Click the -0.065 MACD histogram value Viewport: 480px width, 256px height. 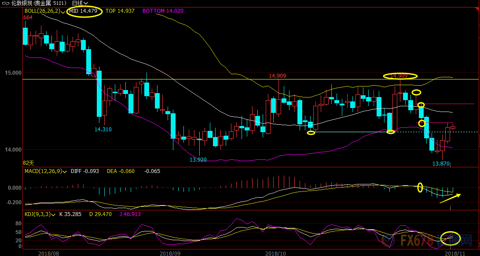pyautogui.click(x=152, y=171)
